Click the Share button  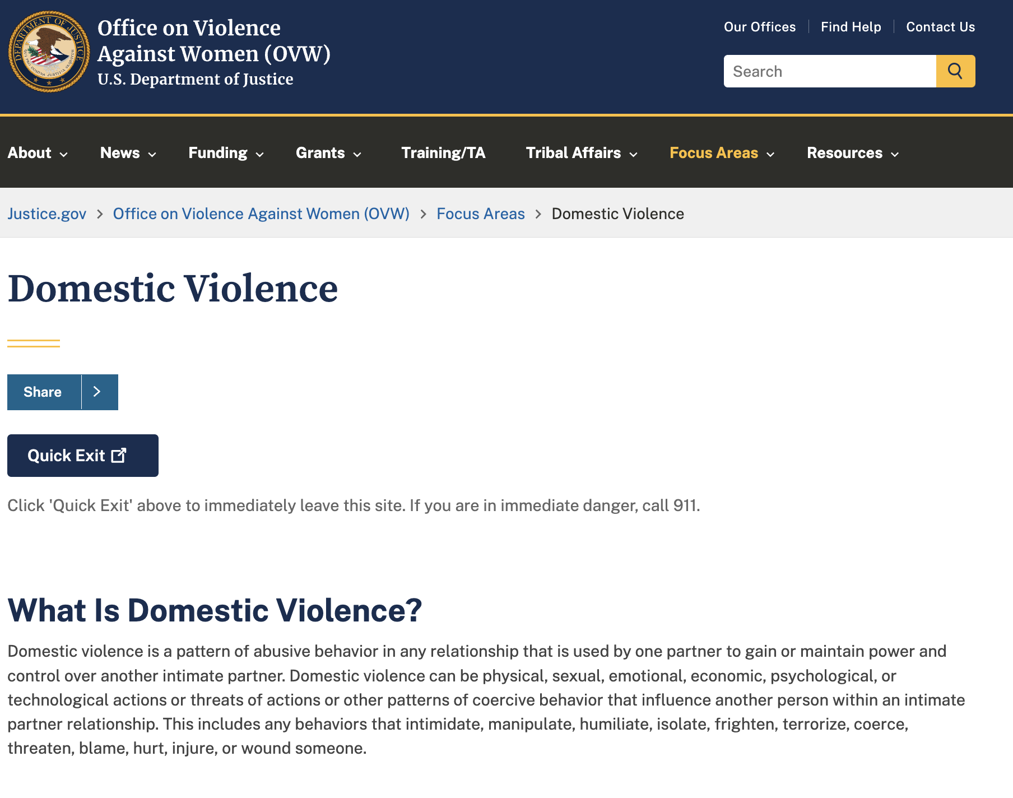pyautogui.click(x=43, y=392)
